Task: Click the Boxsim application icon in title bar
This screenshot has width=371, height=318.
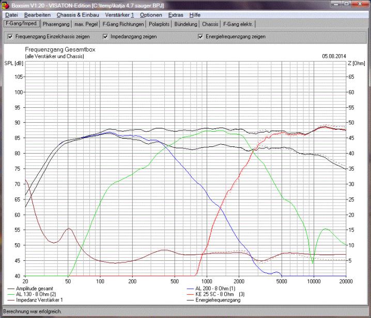Action: (x=5, y=5)
